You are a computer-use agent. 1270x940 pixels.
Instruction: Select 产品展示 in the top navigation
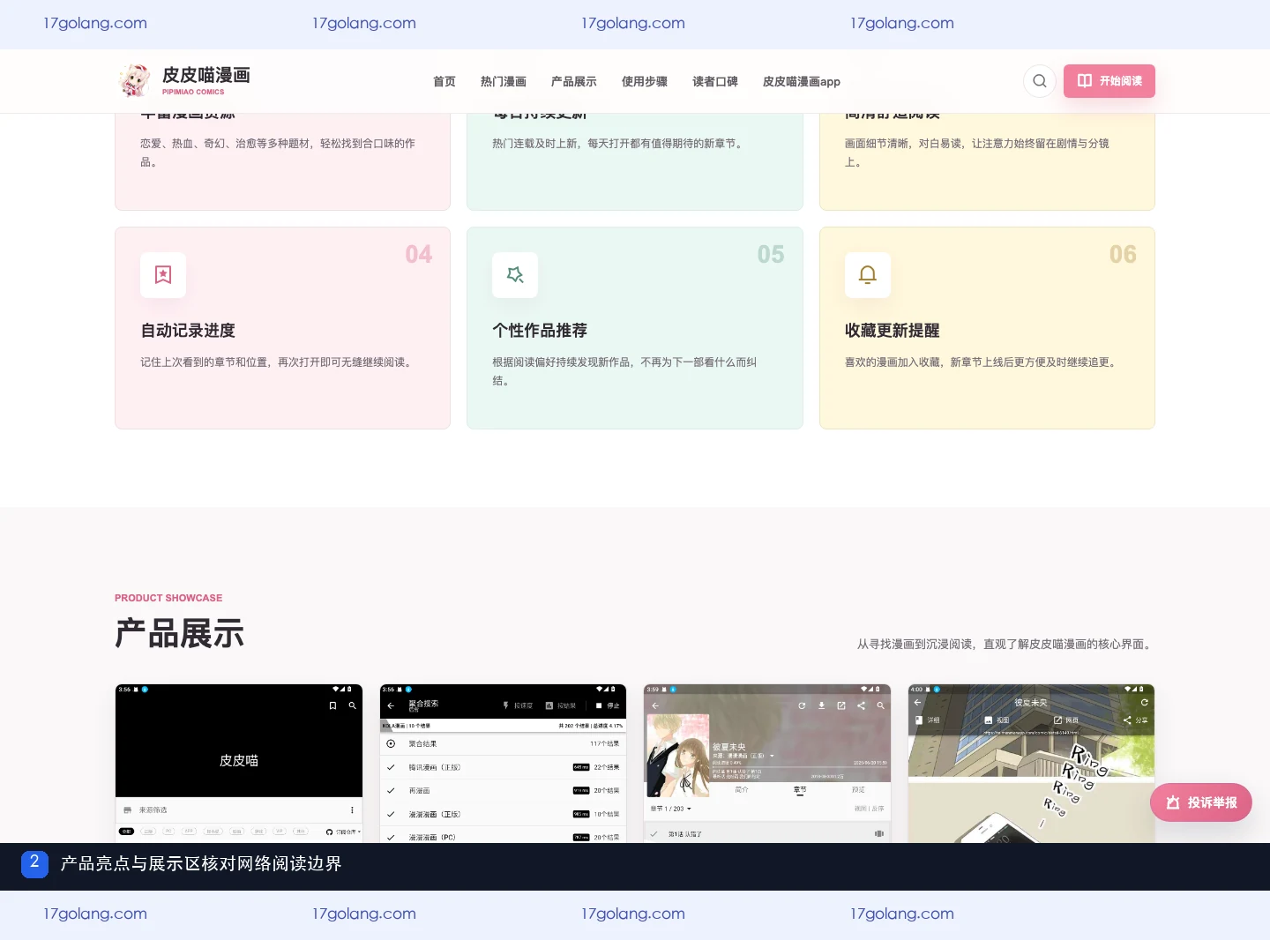point(574,81)
